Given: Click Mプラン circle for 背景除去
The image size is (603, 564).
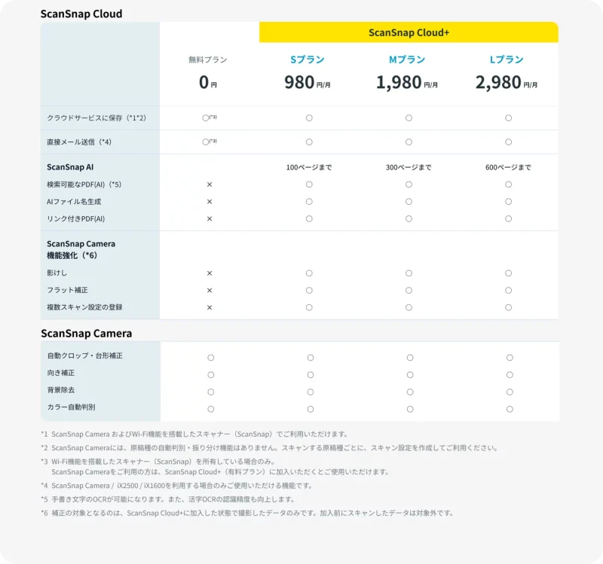Looking at the screenshot, I should pos(410,392).
